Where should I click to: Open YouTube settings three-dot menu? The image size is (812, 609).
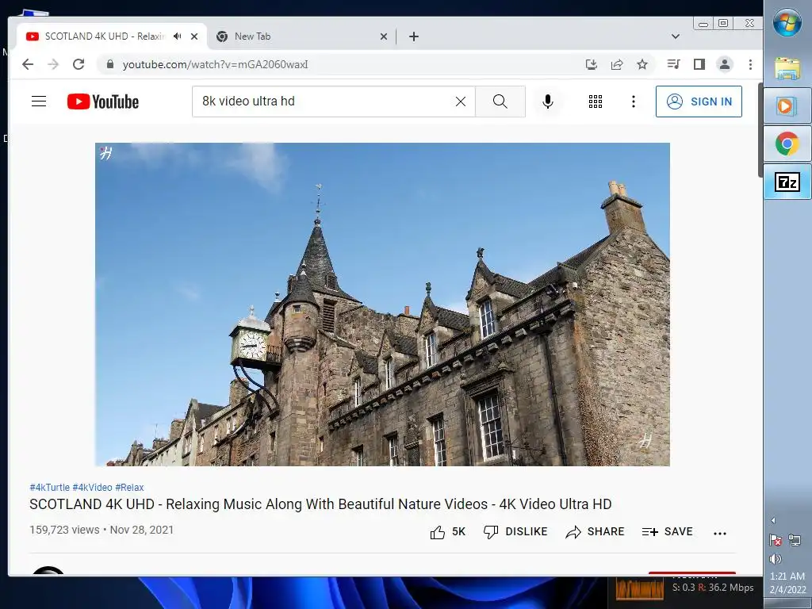[633, 101]
